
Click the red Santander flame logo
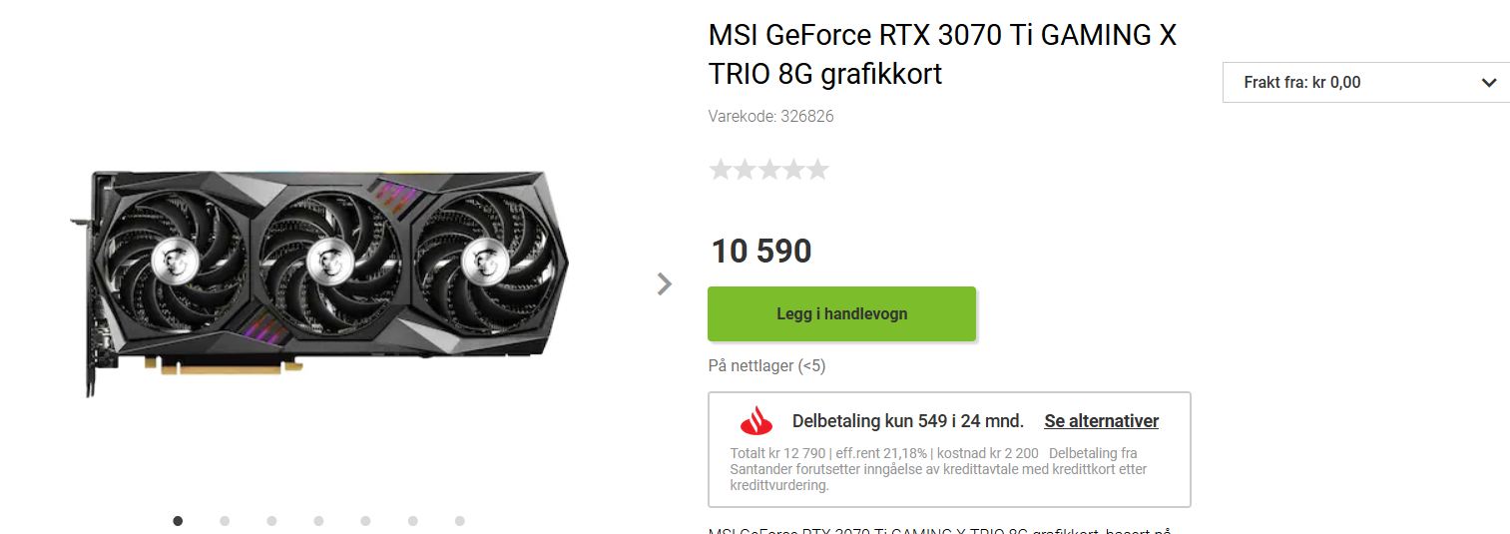(755, 422)
